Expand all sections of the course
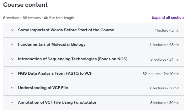Image resolution: width=184 pixels, height=110 pixels. (168, 18)
